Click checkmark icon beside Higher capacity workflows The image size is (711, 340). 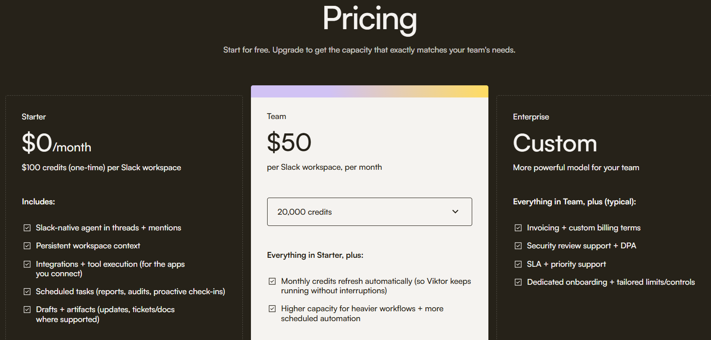[272, 309]
